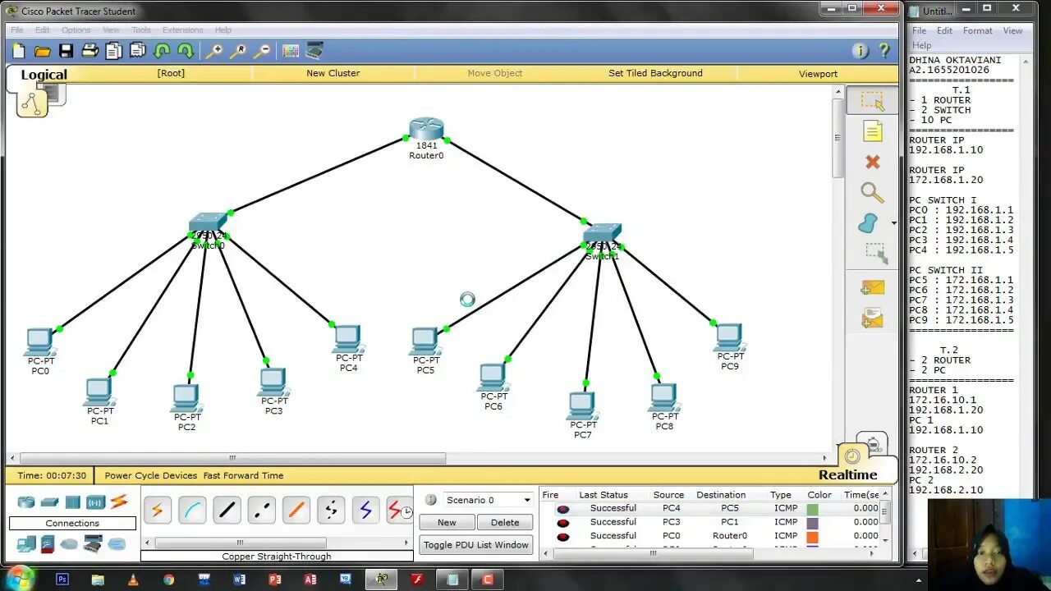
Task: Switch to the Realtime mode tab
Action: point(848,474)
